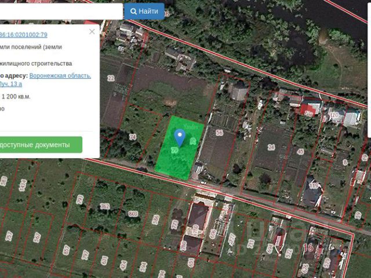
Task: Close the parcel info popup
Action: 92,32
